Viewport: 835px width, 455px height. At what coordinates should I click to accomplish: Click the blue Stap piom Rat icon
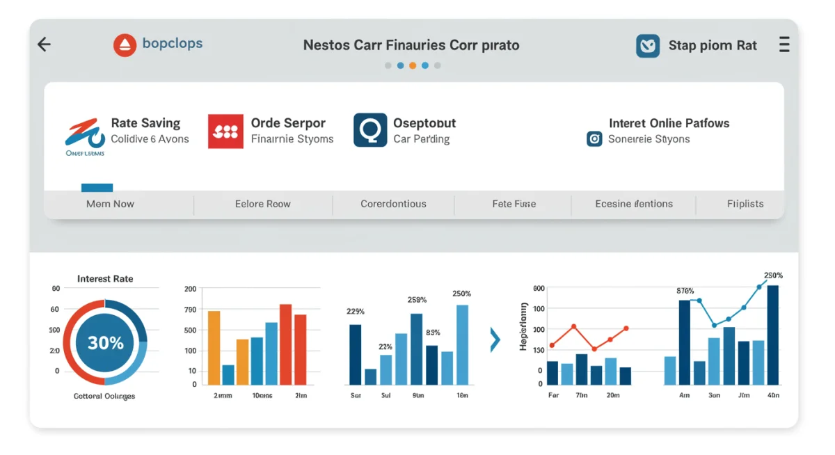(x=648, y=46)
